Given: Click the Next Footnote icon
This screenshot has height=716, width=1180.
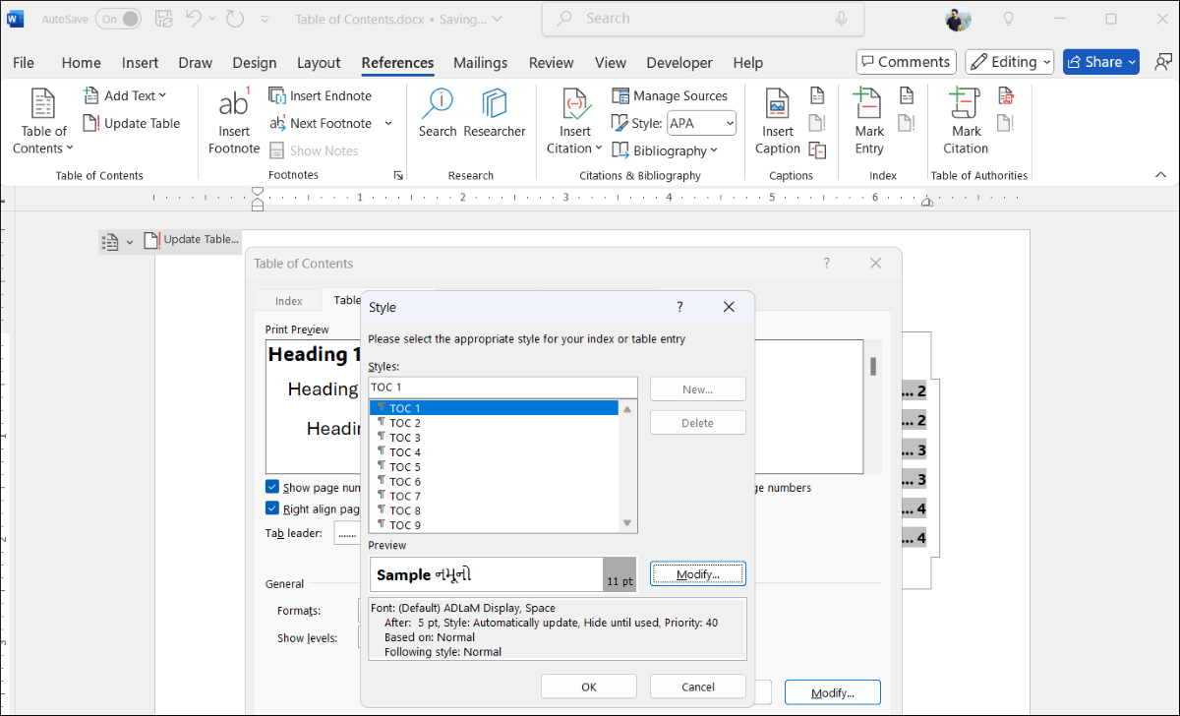Looking at the screenshot, I should click(x=277, y=123).
